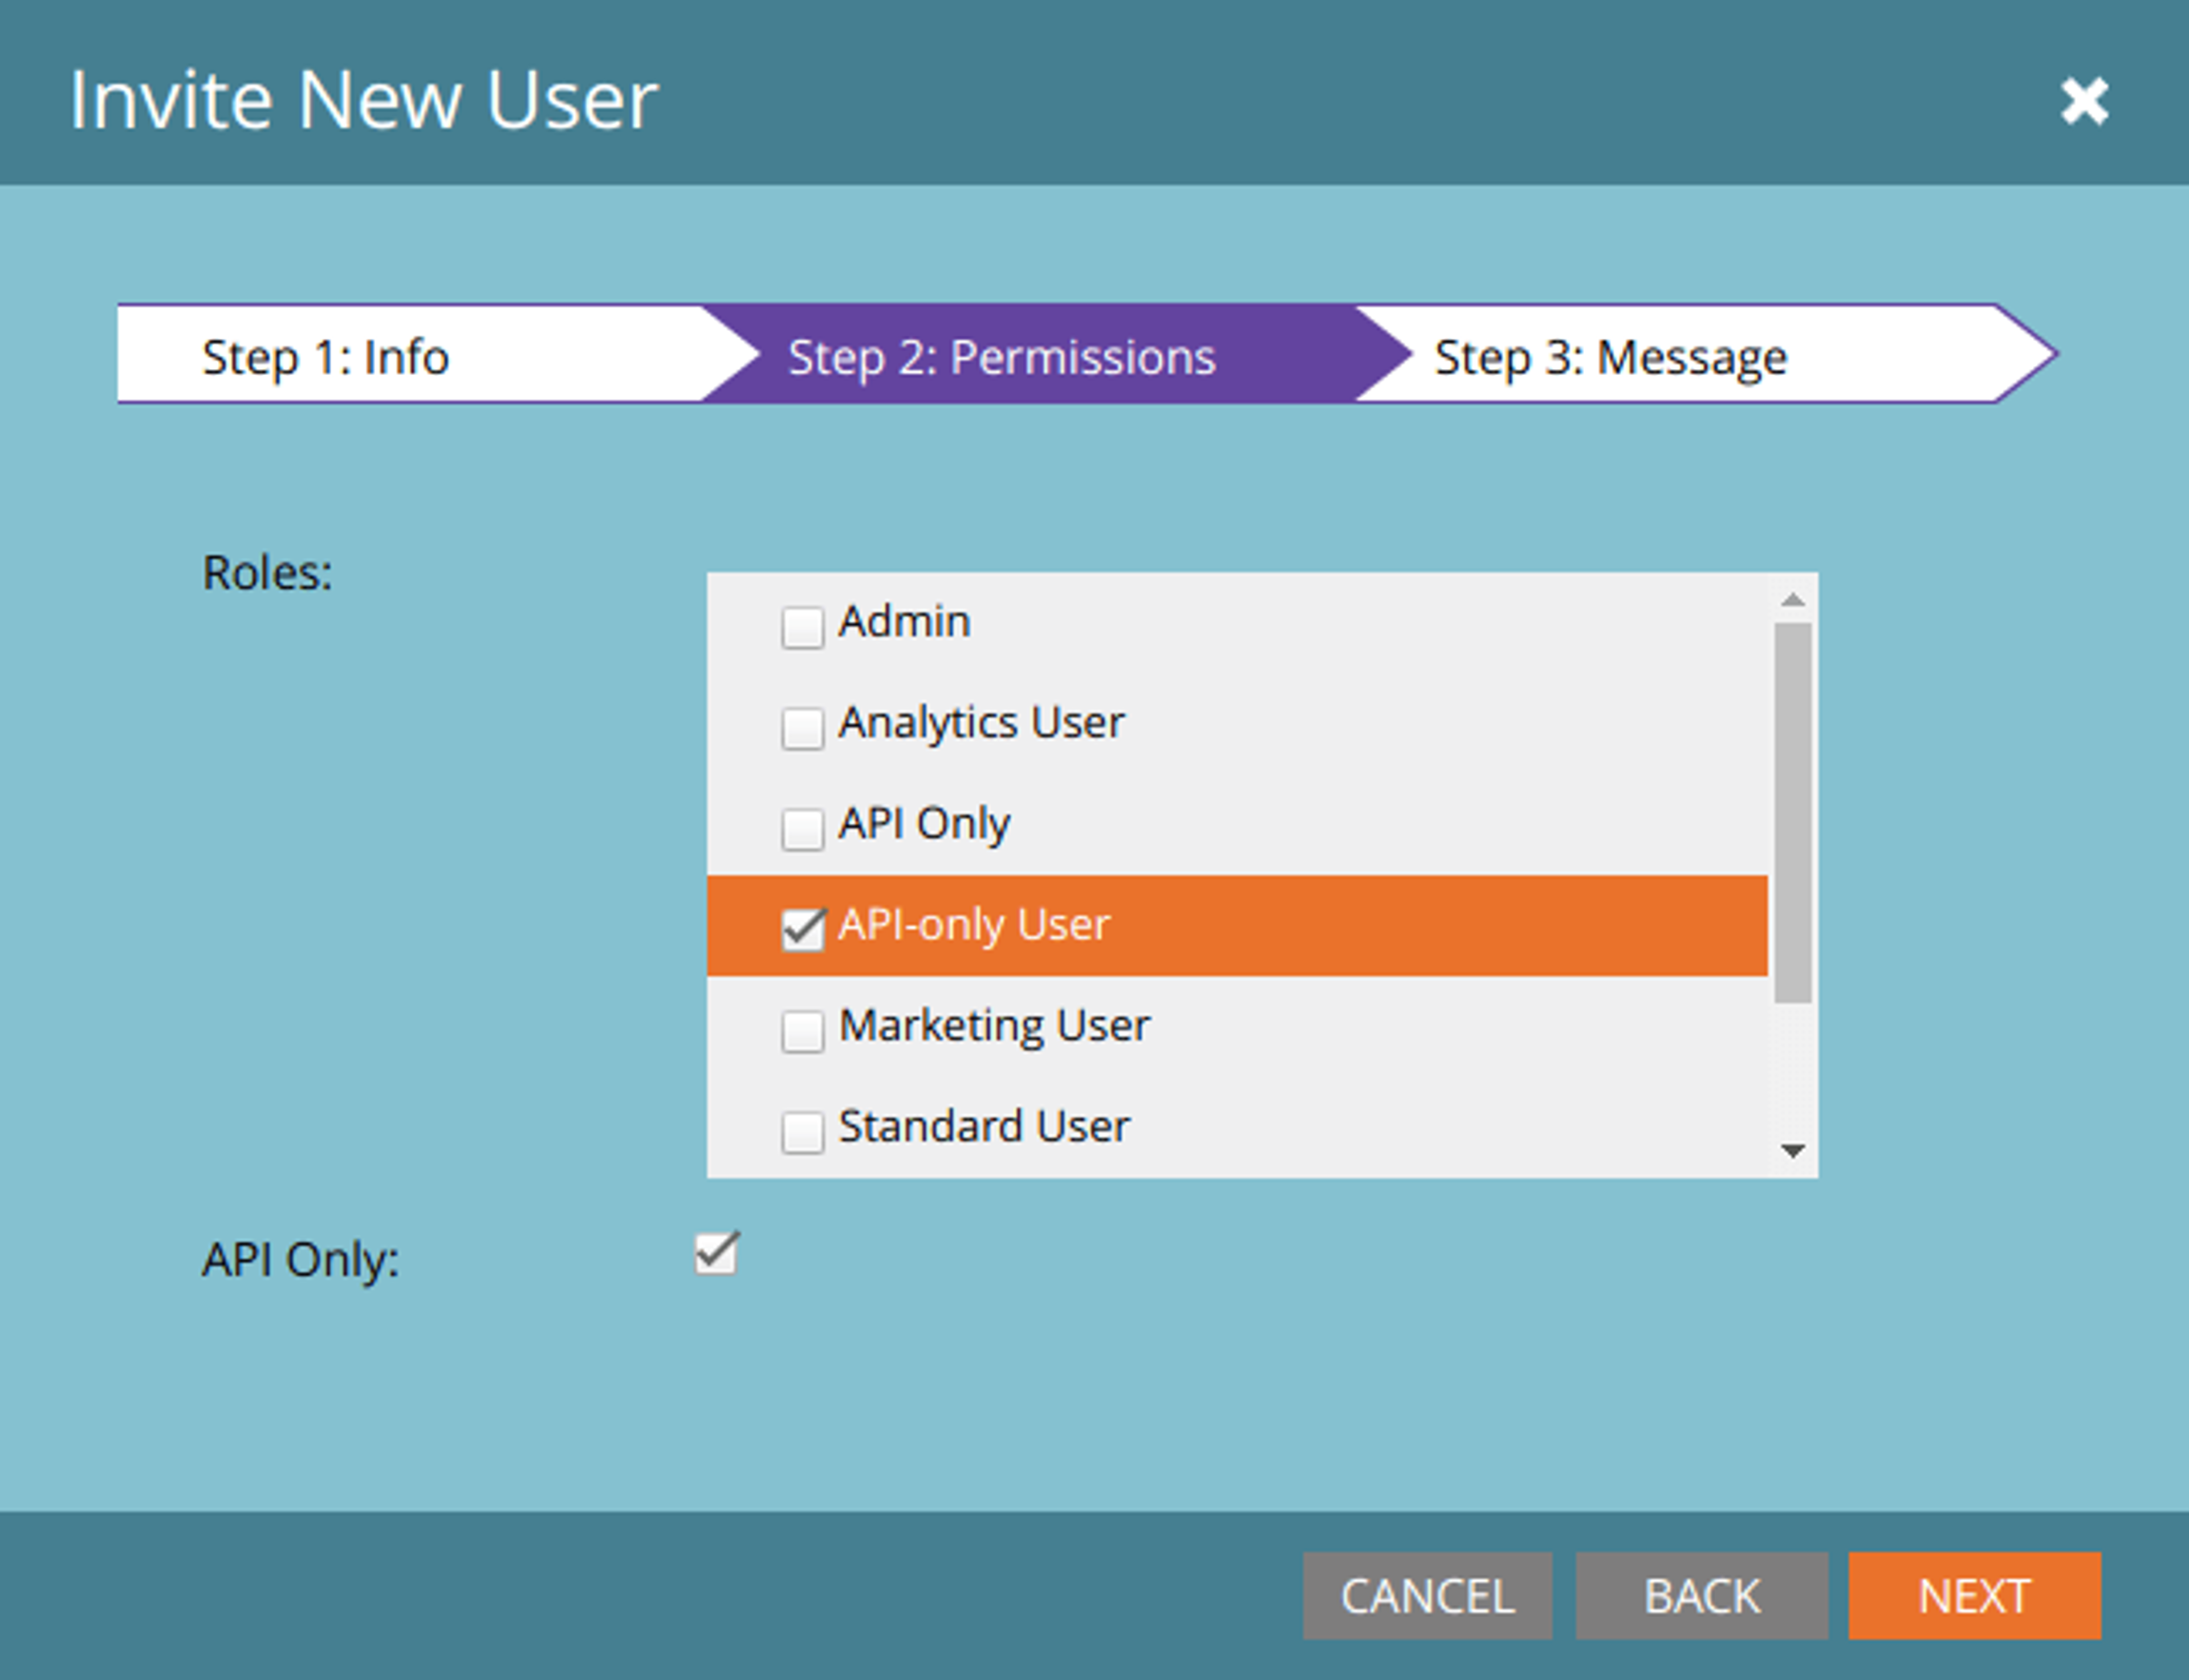This screenshot has width=2189, height=1680.
Task: Click the 'Analytics User' role label
Action: 981,723
